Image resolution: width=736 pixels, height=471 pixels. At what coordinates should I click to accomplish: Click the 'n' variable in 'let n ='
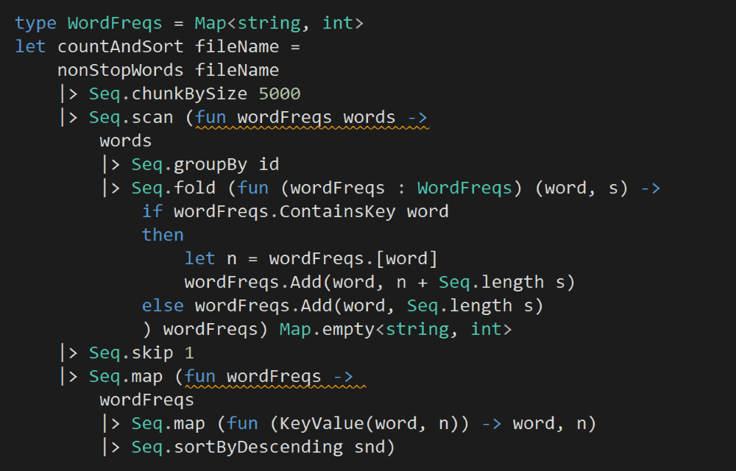click(x=232, y=258)
